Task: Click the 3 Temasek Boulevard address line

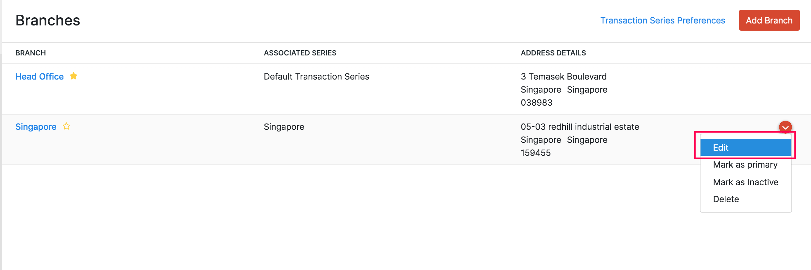Action: (563, 76)
